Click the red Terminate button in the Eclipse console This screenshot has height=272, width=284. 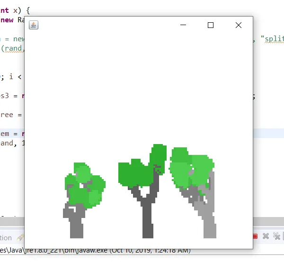pos(255,236)
